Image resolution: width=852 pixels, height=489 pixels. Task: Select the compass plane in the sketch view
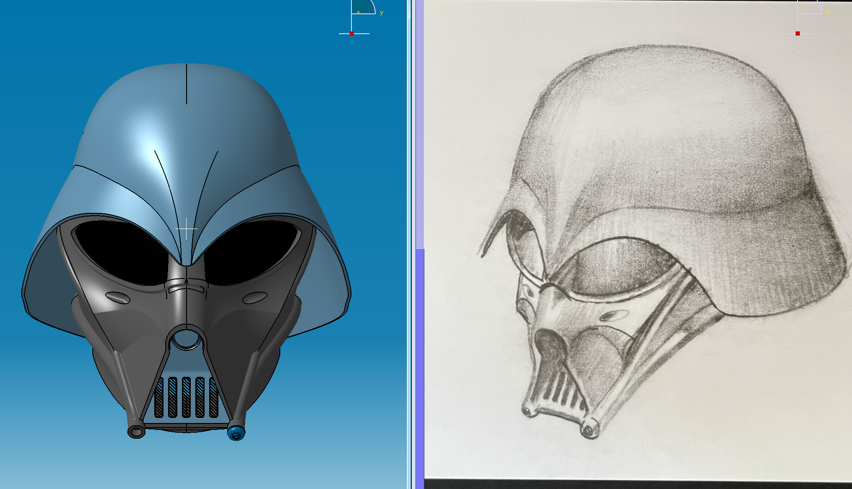pos(810,6)
